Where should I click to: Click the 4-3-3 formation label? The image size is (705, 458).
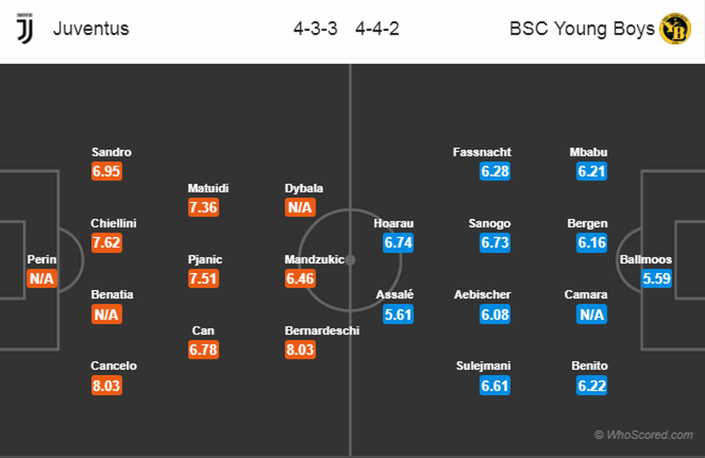pyautogui.click(x=315, y=29)
